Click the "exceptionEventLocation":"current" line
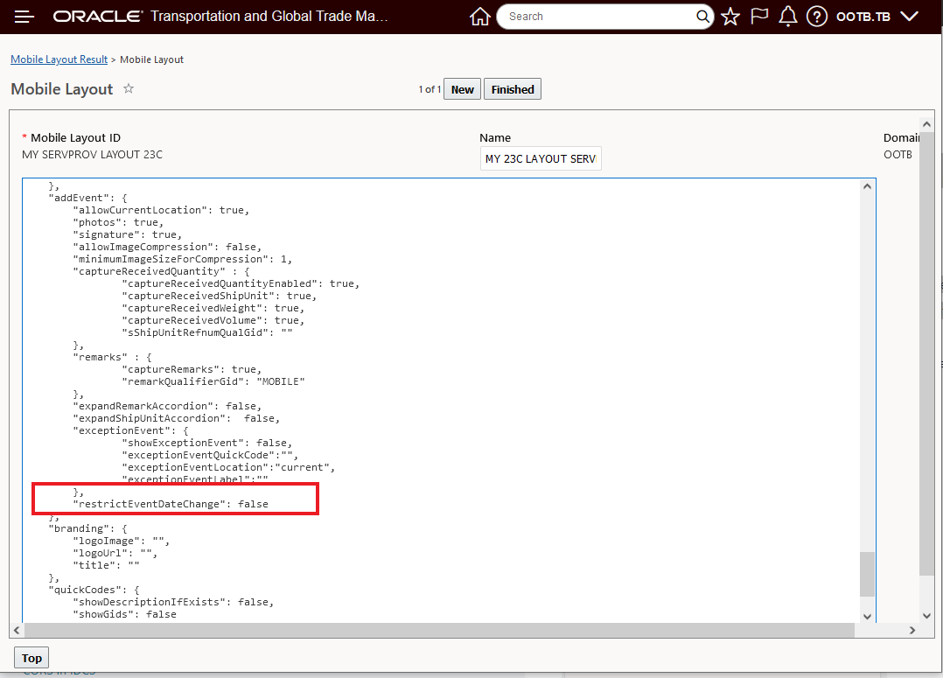 (228, 467)
